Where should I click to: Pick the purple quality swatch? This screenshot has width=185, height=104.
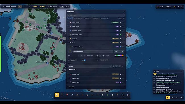tap(121, 55)
